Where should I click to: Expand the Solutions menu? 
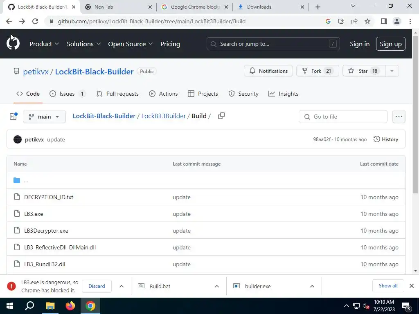[x=83, y=44]
